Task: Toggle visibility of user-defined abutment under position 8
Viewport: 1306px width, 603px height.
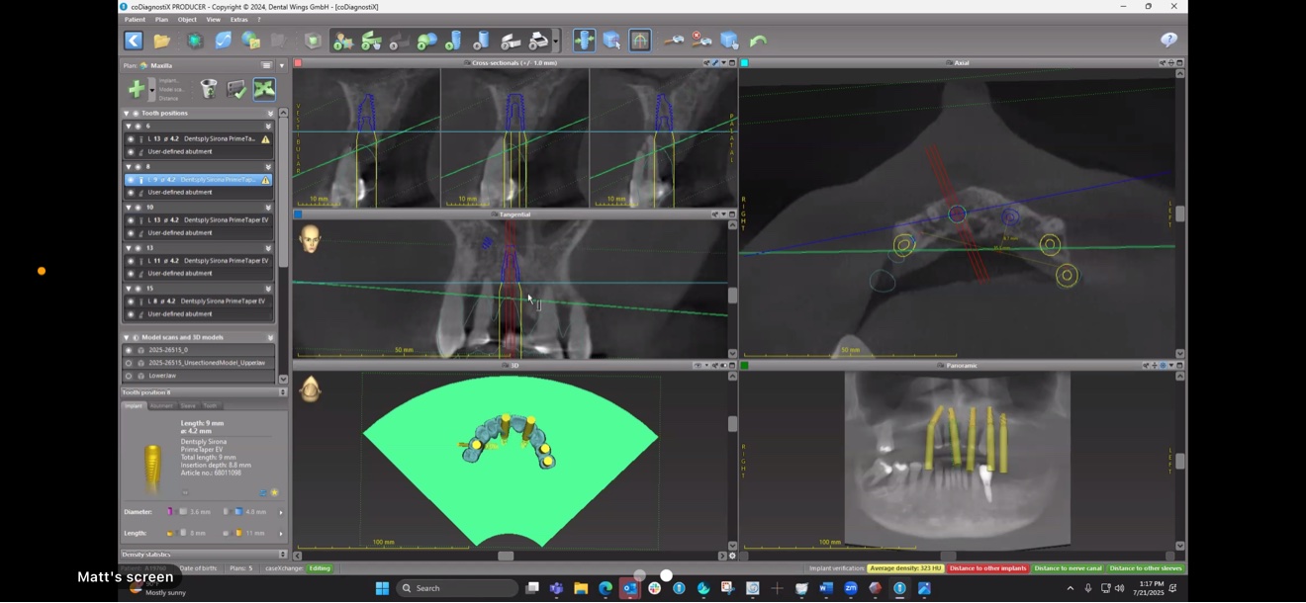Action: click(131, 193)
